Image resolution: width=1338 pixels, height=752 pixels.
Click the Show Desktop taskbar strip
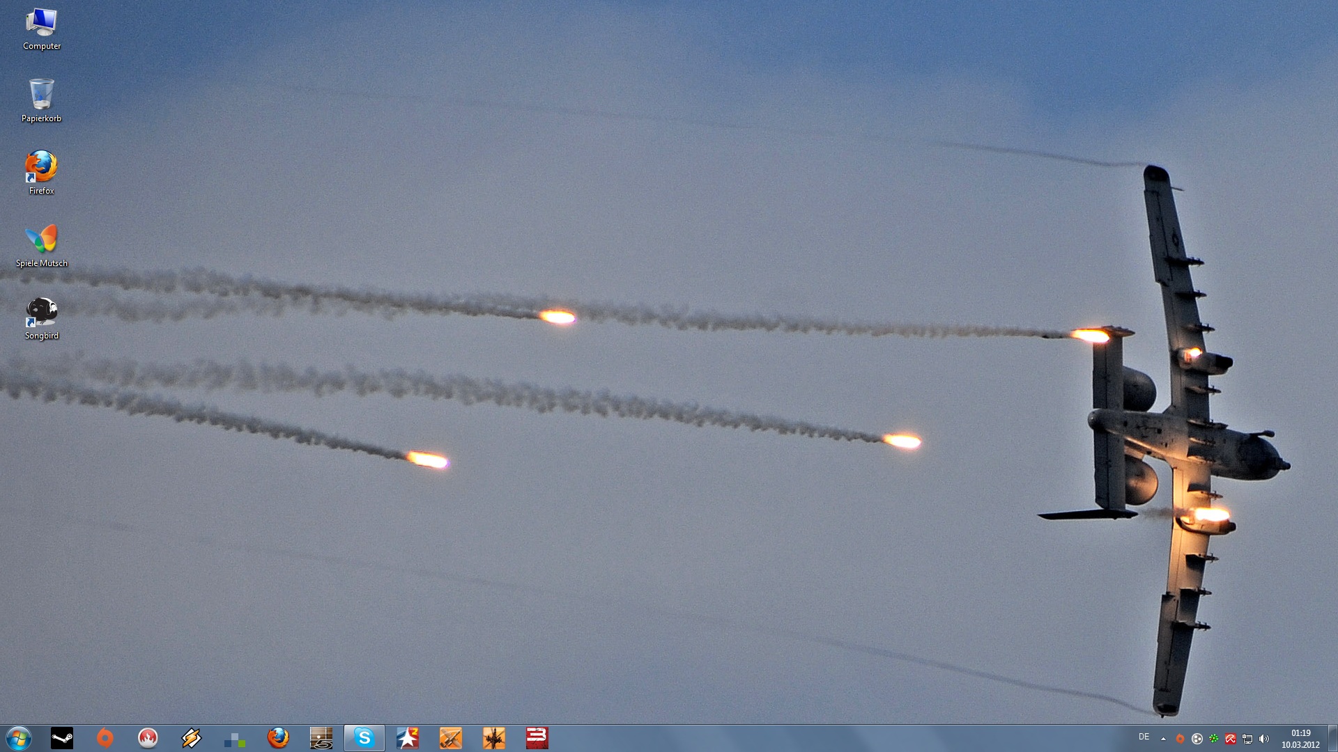[x=1332, y=738]
